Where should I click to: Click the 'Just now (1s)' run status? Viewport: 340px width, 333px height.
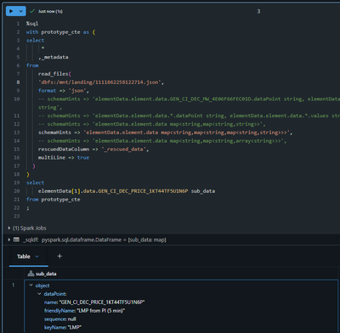click(x=50, y=11)
